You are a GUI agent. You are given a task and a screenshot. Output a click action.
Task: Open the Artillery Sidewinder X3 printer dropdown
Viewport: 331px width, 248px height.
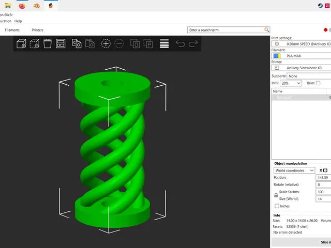(301, 68)
